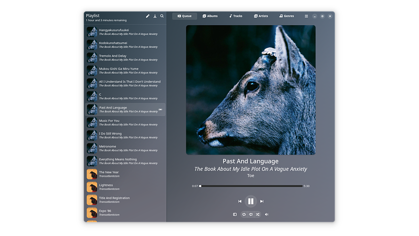
Task: Pause playback with the large pause button
Action: click(x=251, y=201)
